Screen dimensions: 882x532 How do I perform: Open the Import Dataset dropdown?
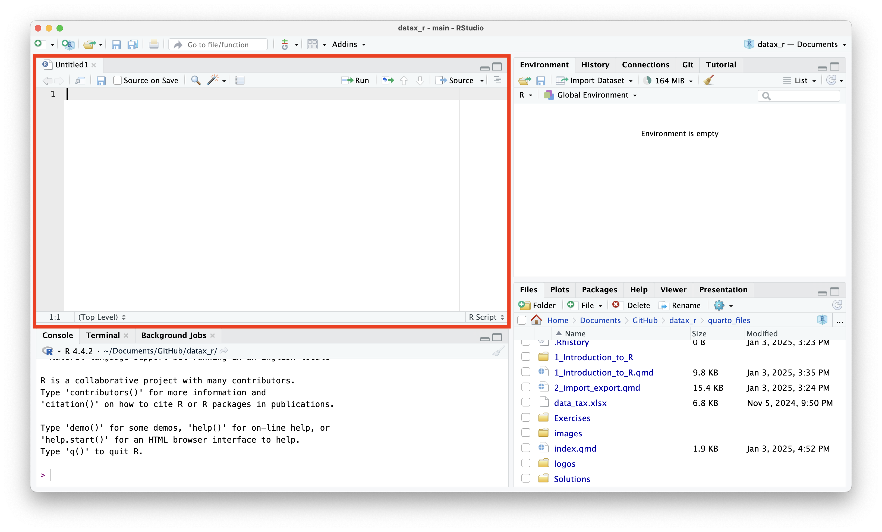click(x=597, y=81)
